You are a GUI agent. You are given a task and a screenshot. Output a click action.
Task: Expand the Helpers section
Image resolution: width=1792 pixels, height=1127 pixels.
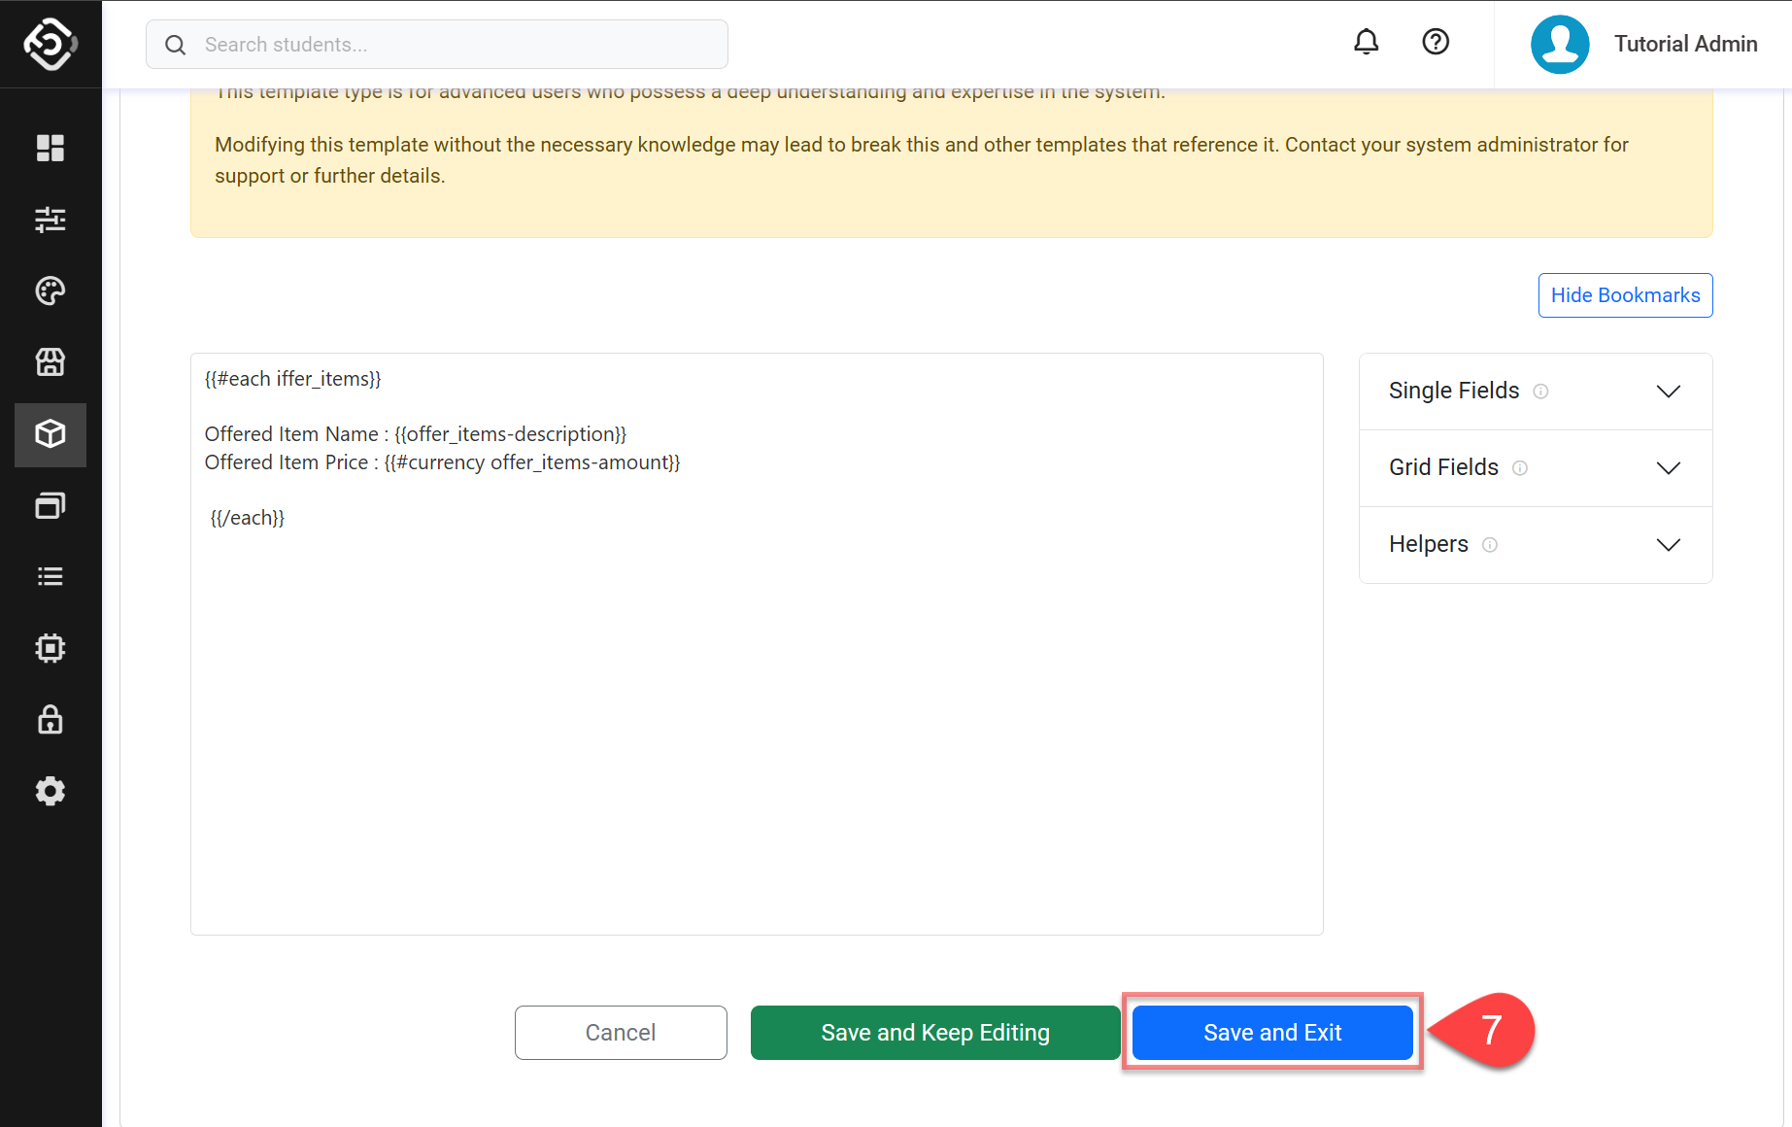click(x=1535, y=544)
